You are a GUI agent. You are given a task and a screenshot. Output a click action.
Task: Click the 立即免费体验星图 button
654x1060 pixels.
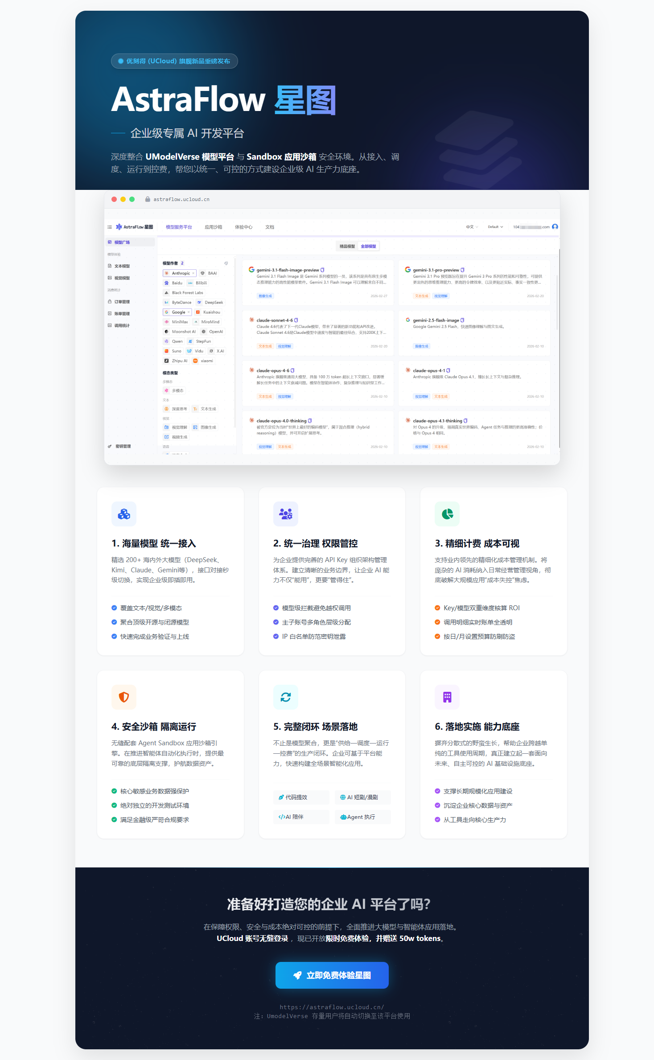click(x=332, y=975)
